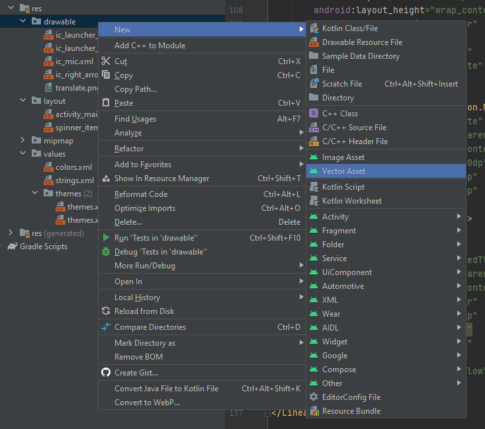Open the Service submenu
Screen dimensions: 485x429
(386, 258)
